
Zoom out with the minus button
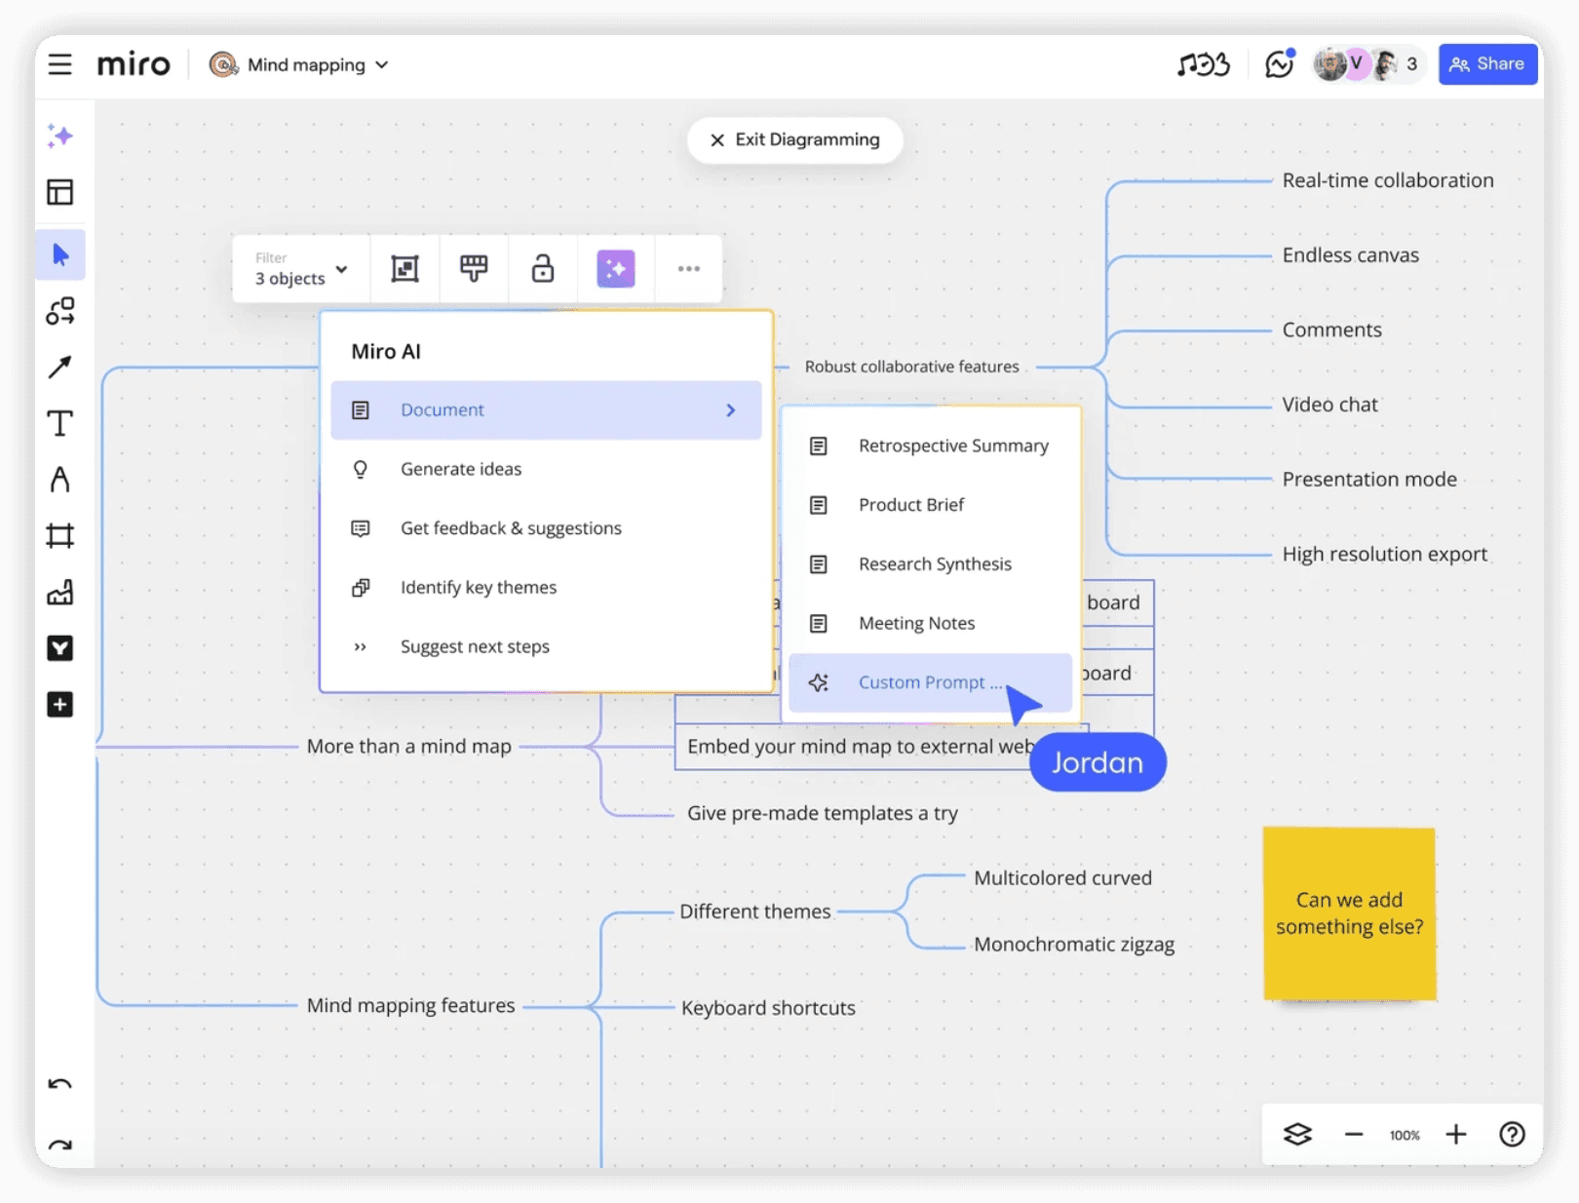click(x=1354, y=1135)
